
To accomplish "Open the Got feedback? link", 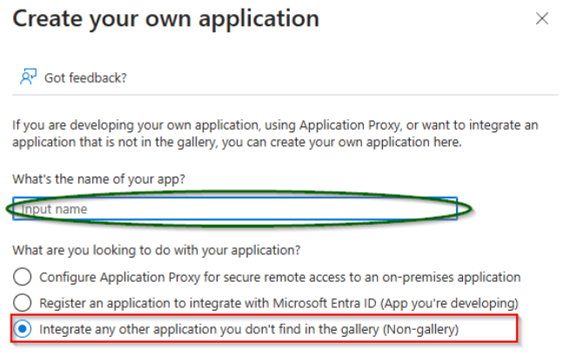I will [85, 77].
